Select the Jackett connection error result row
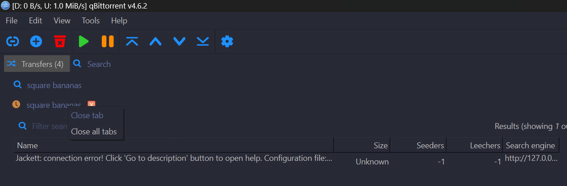The height and width of the screenshot is (186, 567). pyautogui.click(x=287, y=159)
